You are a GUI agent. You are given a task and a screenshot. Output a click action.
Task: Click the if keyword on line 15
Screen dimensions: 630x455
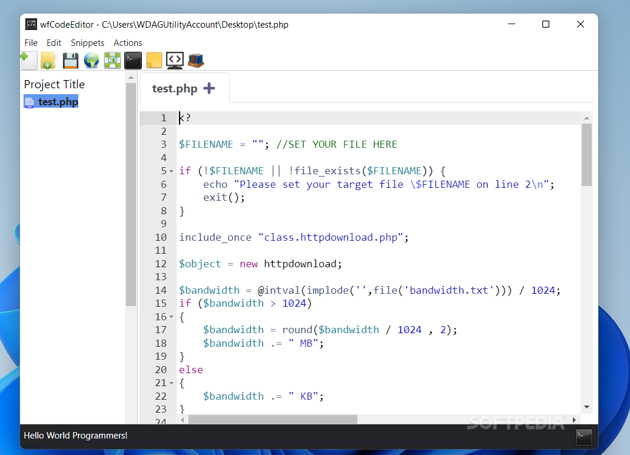coord(185,303)
